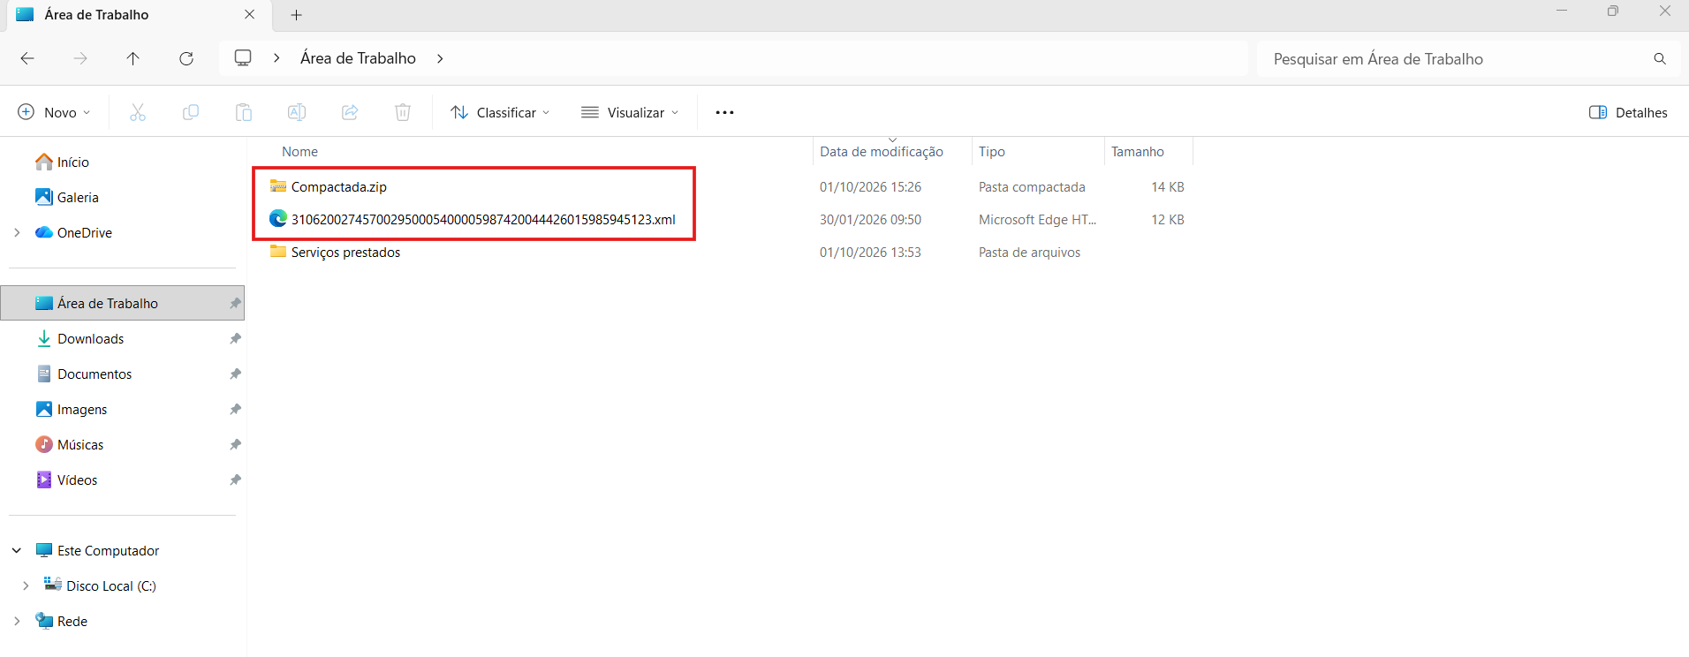Screen dimensions: 1689x657
Task: Expand the Rede tree node
Action: coord(17,622)
